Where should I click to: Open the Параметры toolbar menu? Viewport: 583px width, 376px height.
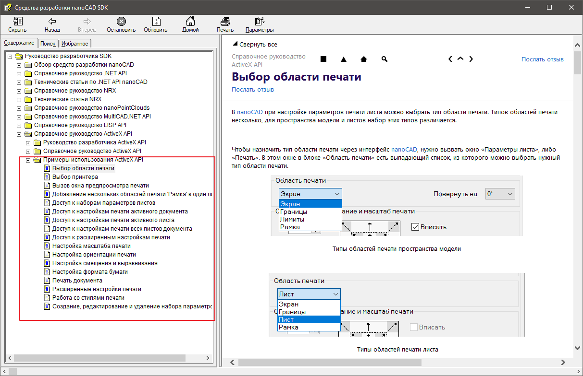coord(260,24)
